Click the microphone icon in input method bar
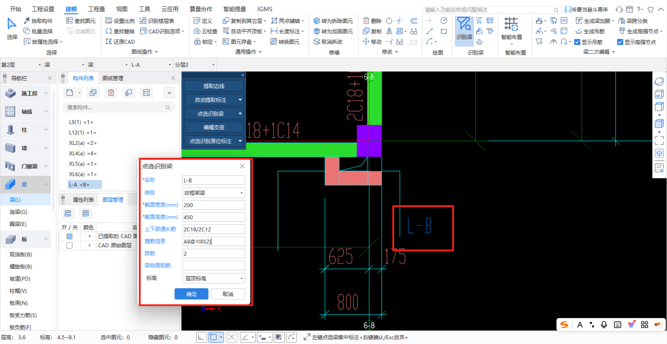 tap(604, 325)
